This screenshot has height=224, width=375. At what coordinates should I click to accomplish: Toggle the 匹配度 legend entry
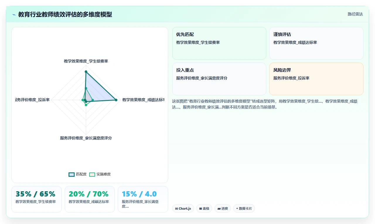[x=77, y=174]
